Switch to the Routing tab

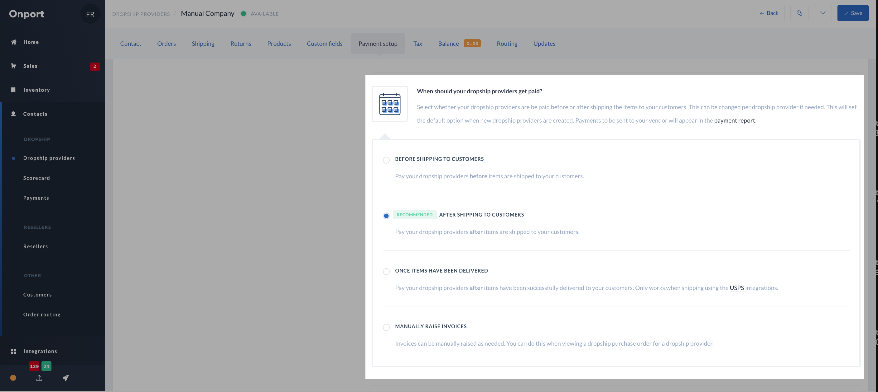tap(507, 44)
